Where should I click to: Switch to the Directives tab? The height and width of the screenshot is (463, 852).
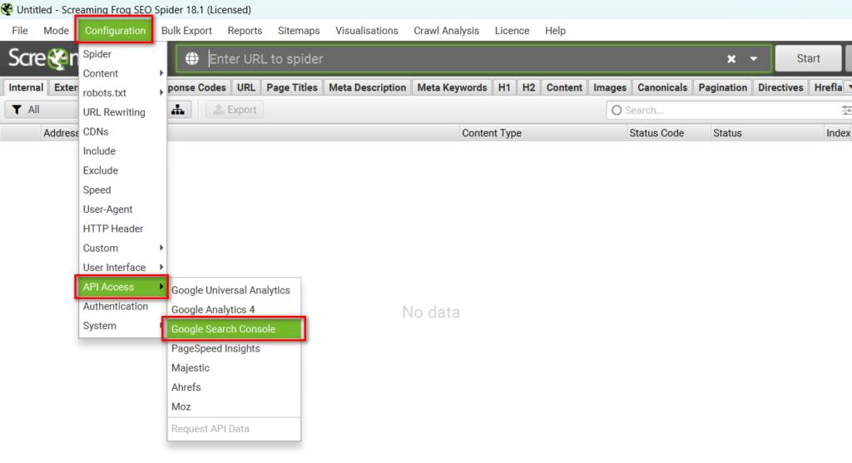pyautogui.click(x=780, y=87)
